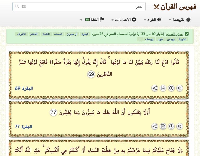Show more surahs with the ellipsis tag
Image resolution: width=200 pixels, height=156 pixels.
[140, 39]
